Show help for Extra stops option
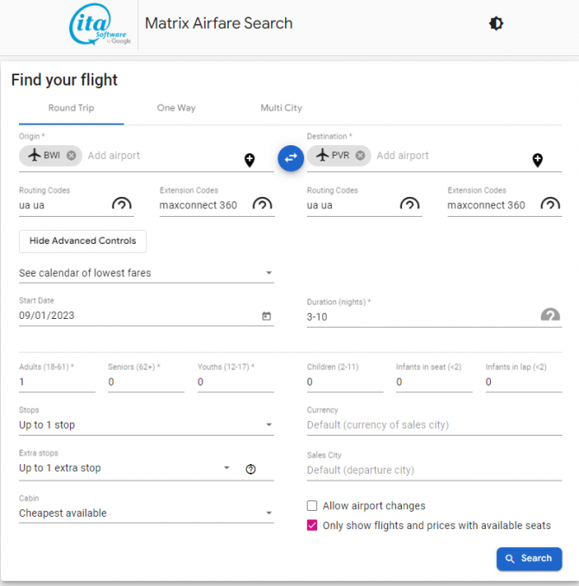Screen dimensions: 579x586 point(251,468)
